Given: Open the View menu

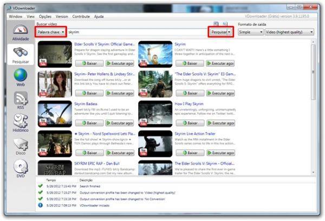Looking at the screenshot, I should click(x=31, y=16).
